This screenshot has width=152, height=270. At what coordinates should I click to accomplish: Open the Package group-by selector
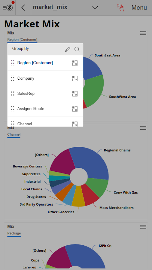pos(14,234)
